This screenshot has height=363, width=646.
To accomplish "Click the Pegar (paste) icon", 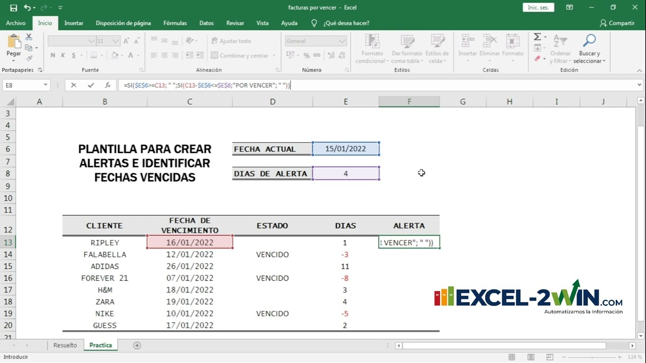I will coord(14,42).
